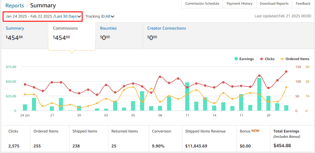Image resolution: width=315 pixels, height=153 pixels.
Task: Open the Commission Schedule tab
Action: click(x=202, y=4)
